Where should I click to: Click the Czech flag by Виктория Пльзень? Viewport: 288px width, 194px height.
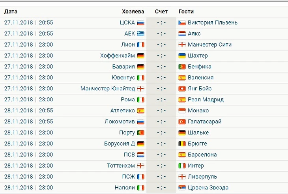[x=182, y=23]
